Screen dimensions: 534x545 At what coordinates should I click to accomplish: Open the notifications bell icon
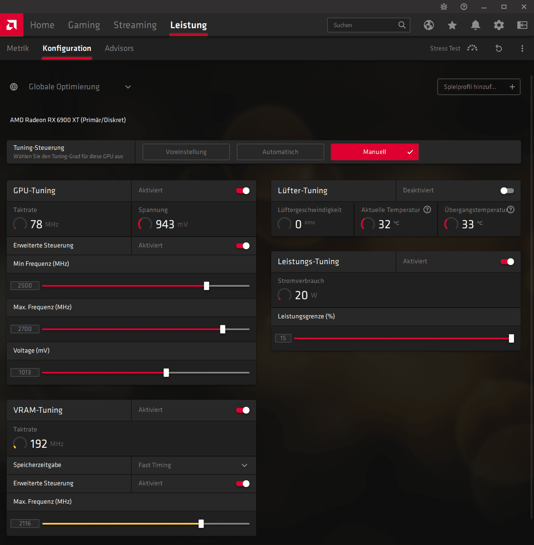(476, 25)
